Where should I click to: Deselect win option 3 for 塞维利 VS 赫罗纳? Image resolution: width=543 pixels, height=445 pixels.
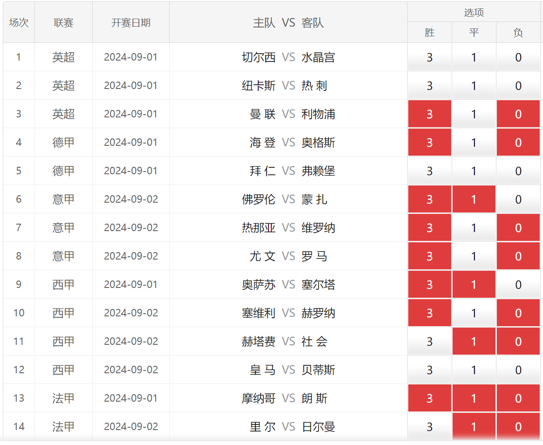tap(429, 313)
